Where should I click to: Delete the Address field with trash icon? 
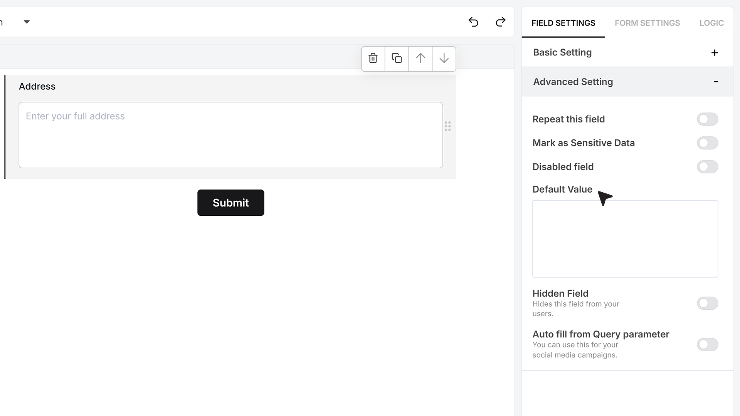(x=373, y=59)
